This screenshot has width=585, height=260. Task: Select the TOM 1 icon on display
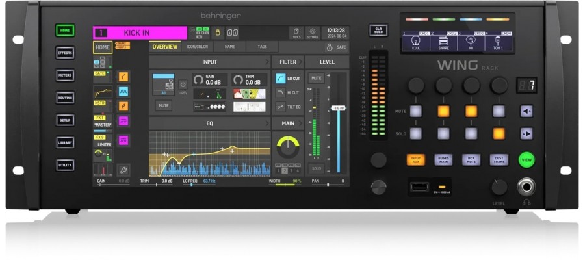click(498, 41)
